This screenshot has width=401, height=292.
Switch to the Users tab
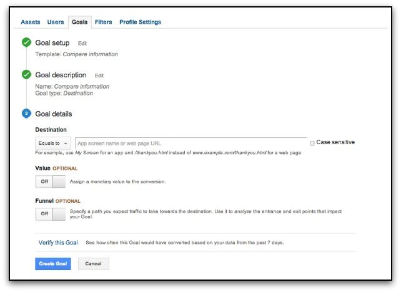pos(56,22)
